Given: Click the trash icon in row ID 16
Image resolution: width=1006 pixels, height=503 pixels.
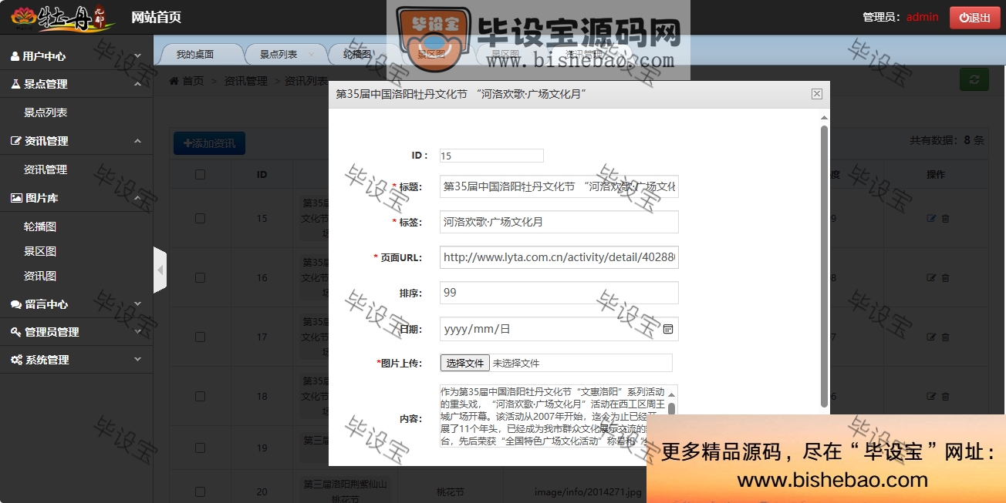Looking at the screenshot, I should (x=945, y=278).
